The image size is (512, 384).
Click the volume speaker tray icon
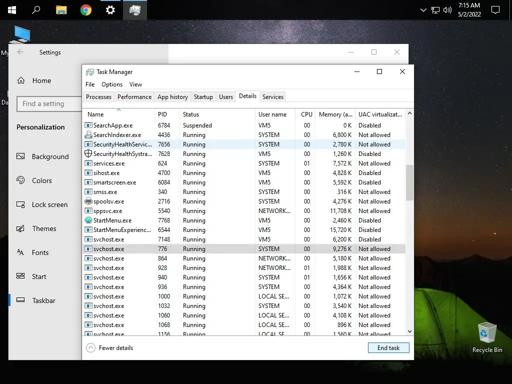coord(447,10)
